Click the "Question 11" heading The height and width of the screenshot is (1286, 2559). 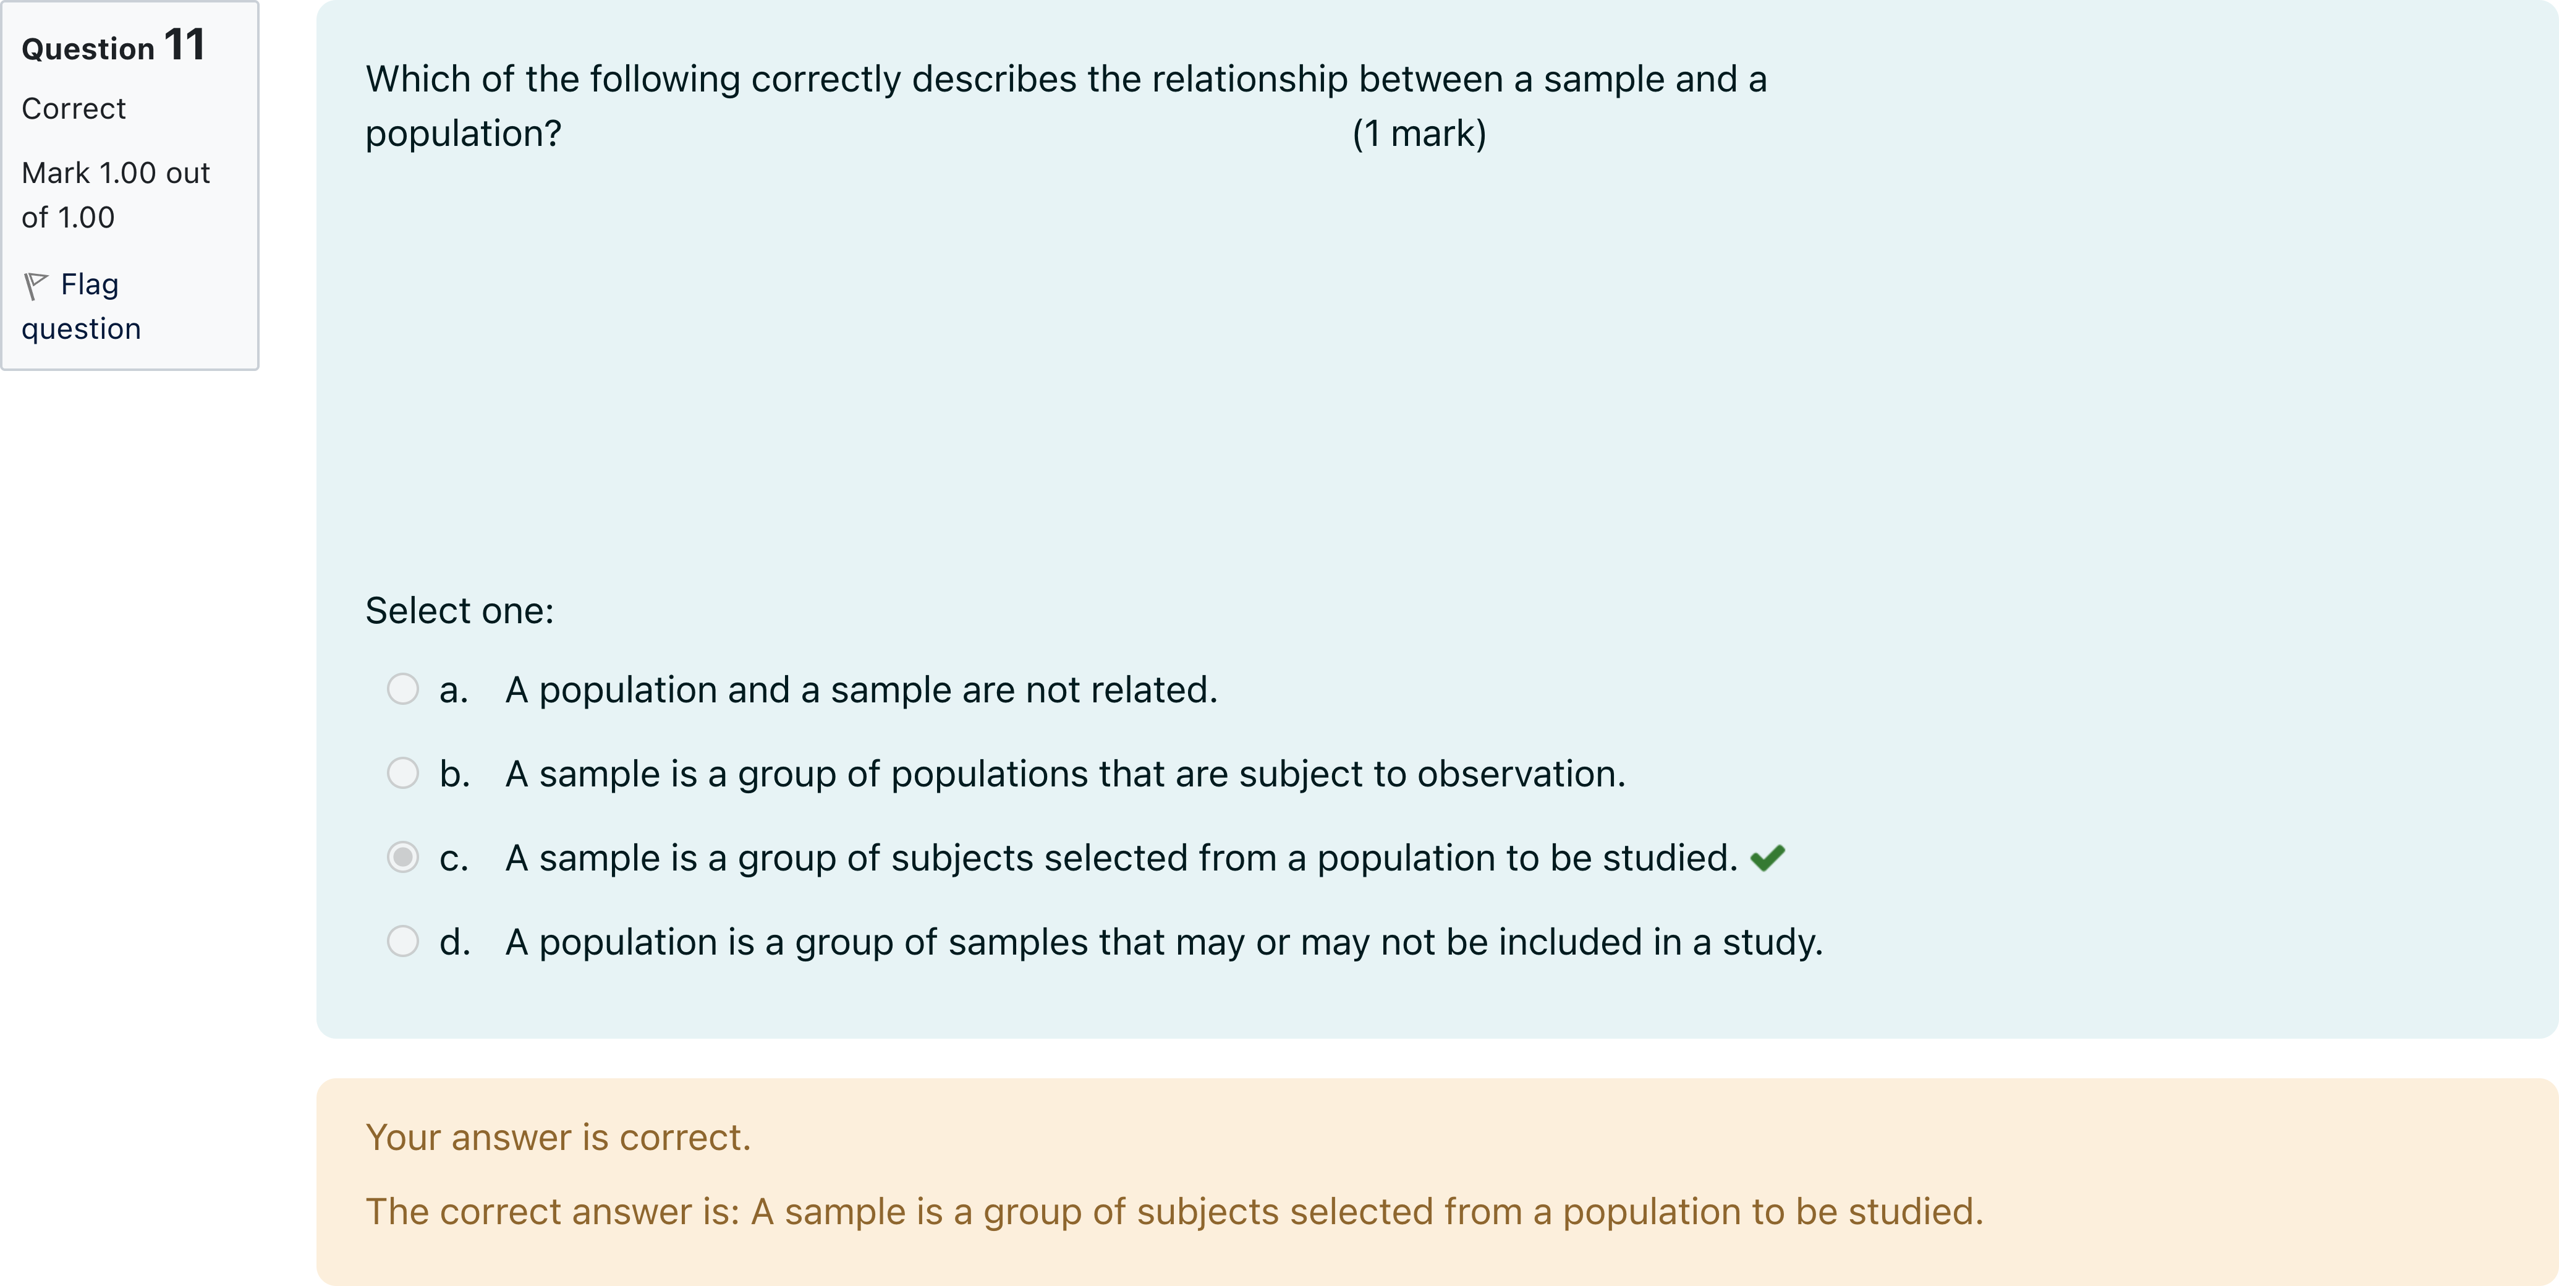click(113, 46)
